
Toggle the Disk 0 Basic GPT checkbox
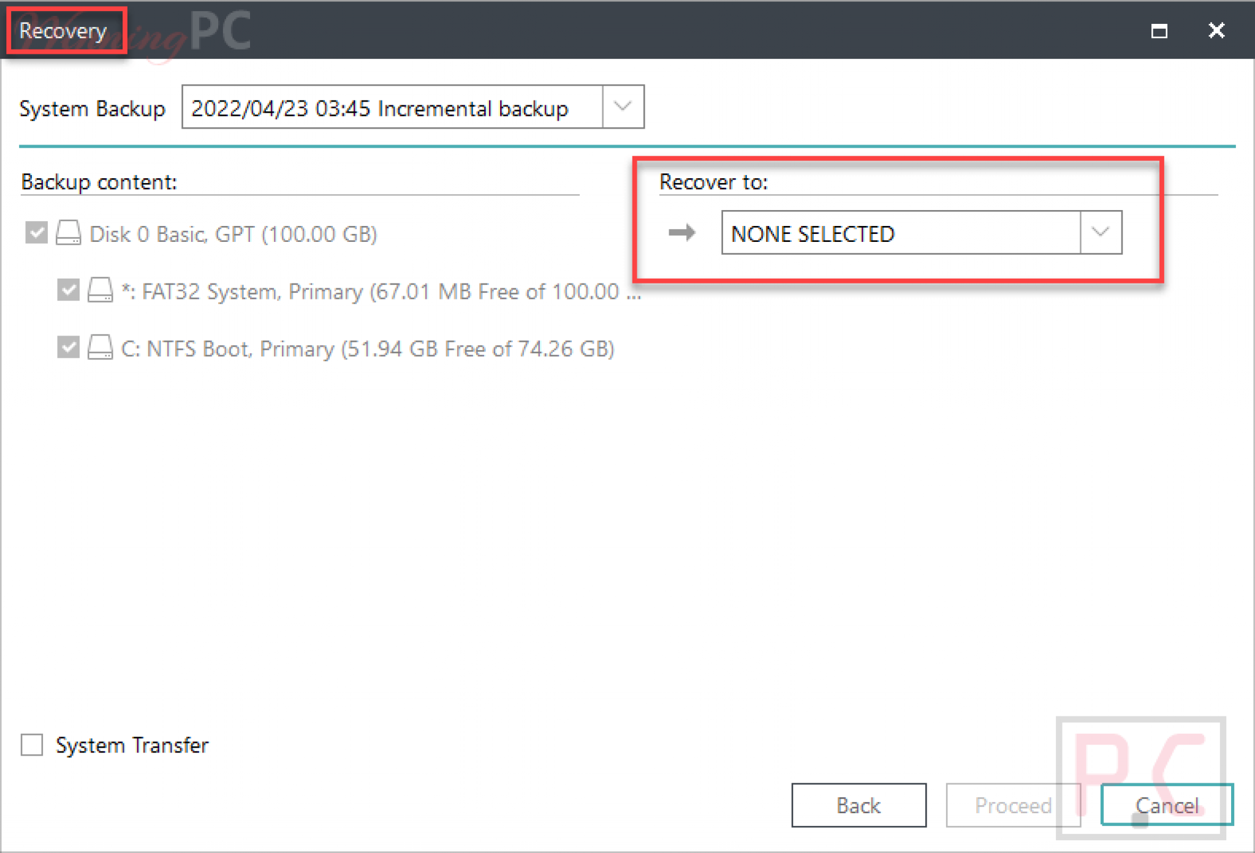[x=36, y=233]
